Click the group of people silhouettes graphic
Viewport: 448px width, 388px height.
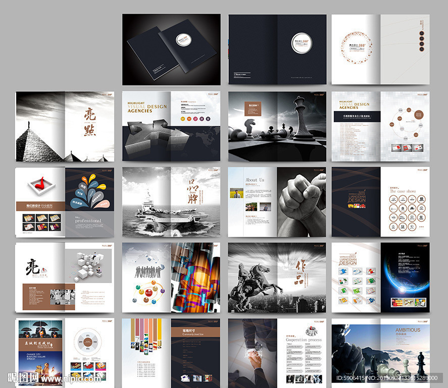coord(148,271)
